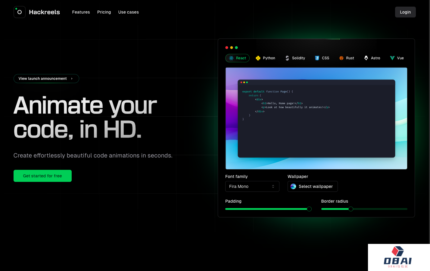This screenshot has height=271, width=430.
Task: Open View launch announcement link
Action: click(46, 79)
